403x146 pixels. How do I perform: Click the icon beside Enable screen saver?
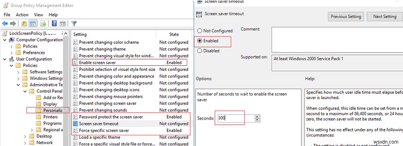pos(75,63)
